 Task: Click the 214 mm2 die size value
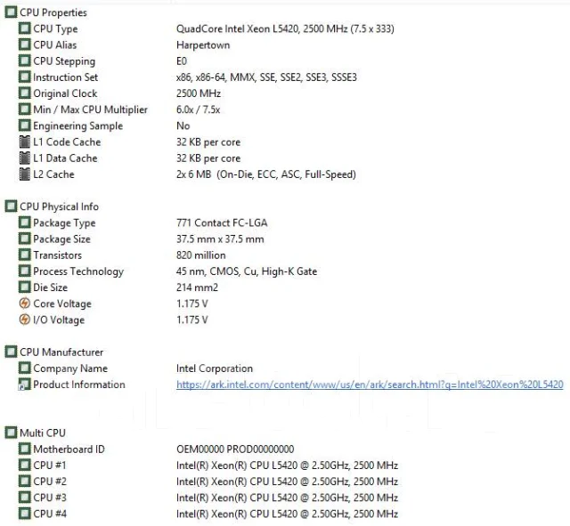pos(197,287)
